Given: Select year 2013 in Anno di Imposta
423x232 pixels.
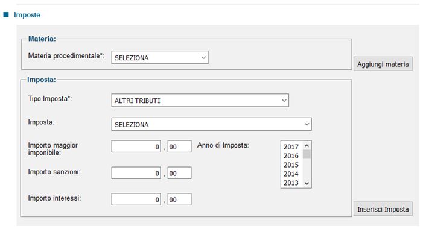Looking at the screenshot, I should (291, 183).
